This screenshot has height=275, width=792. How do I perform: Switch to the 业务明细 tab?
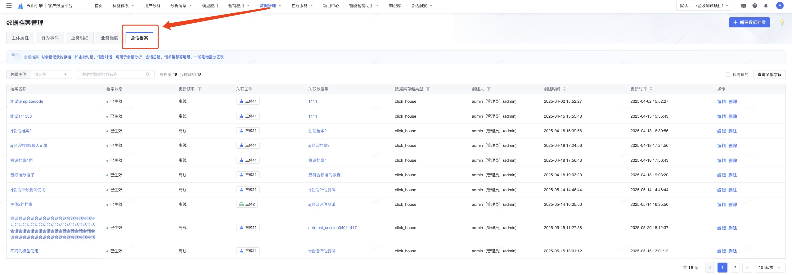coord(80,38)
